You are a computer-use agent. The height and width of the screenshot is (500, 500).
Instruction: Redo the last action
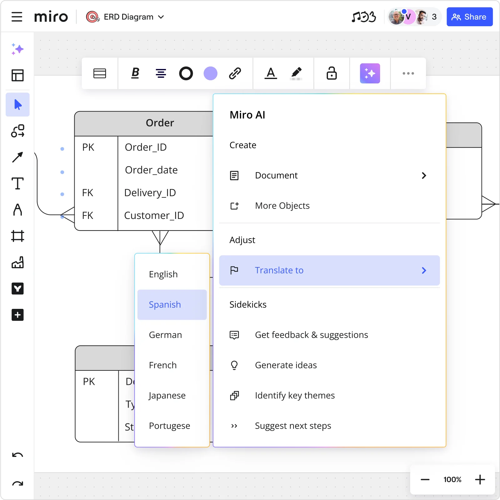click(x=17, y=484)
